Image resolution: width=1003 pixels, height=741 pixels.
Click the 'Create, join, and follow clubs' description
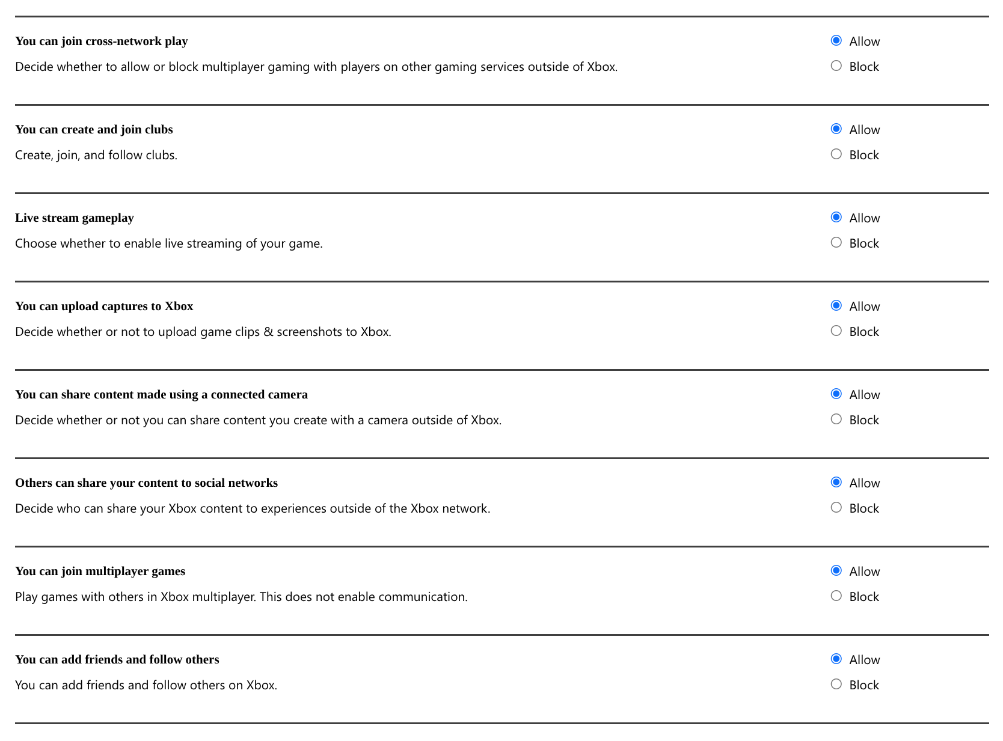96,155
